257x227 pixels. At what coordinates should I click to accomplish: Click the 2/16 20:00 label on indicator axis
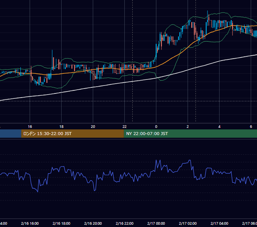[x=93, y=223]
